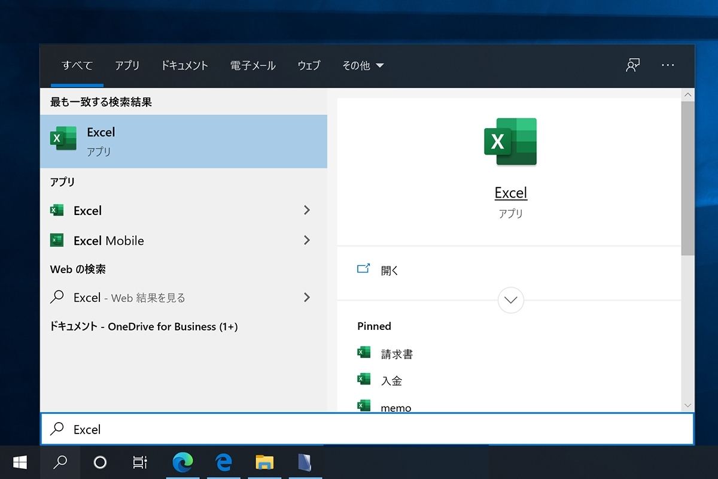Open the Windows Start menu

click(x=20, y=462)
